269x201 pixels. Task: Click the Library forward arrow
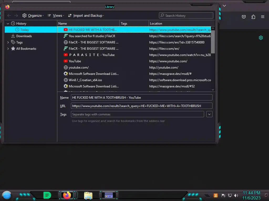pos(16,15)
